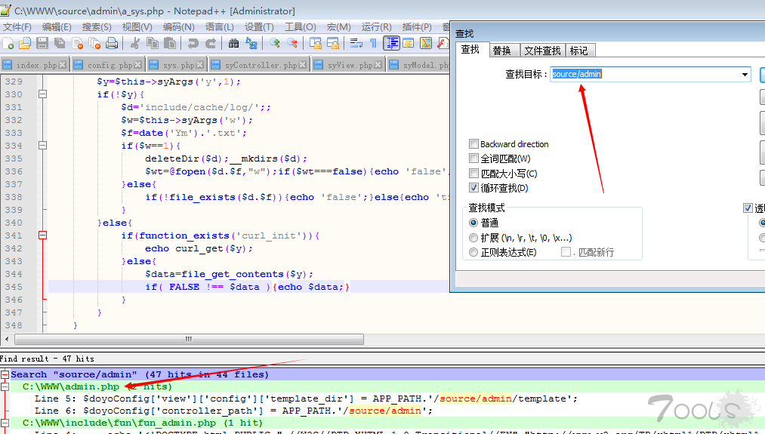
Task: Click the Save file toolbar icon
Action: [42, 44]
